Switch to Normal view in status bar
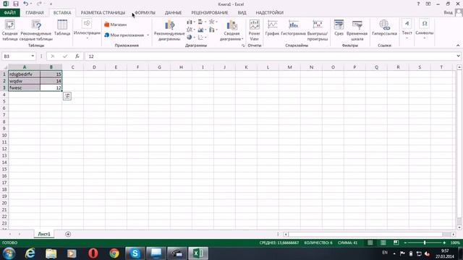 (370, 243)
